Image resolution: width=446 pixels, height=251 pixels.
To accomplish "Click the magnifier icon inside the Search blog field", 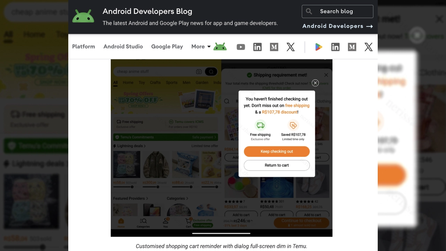I will [x=309, y=11].
